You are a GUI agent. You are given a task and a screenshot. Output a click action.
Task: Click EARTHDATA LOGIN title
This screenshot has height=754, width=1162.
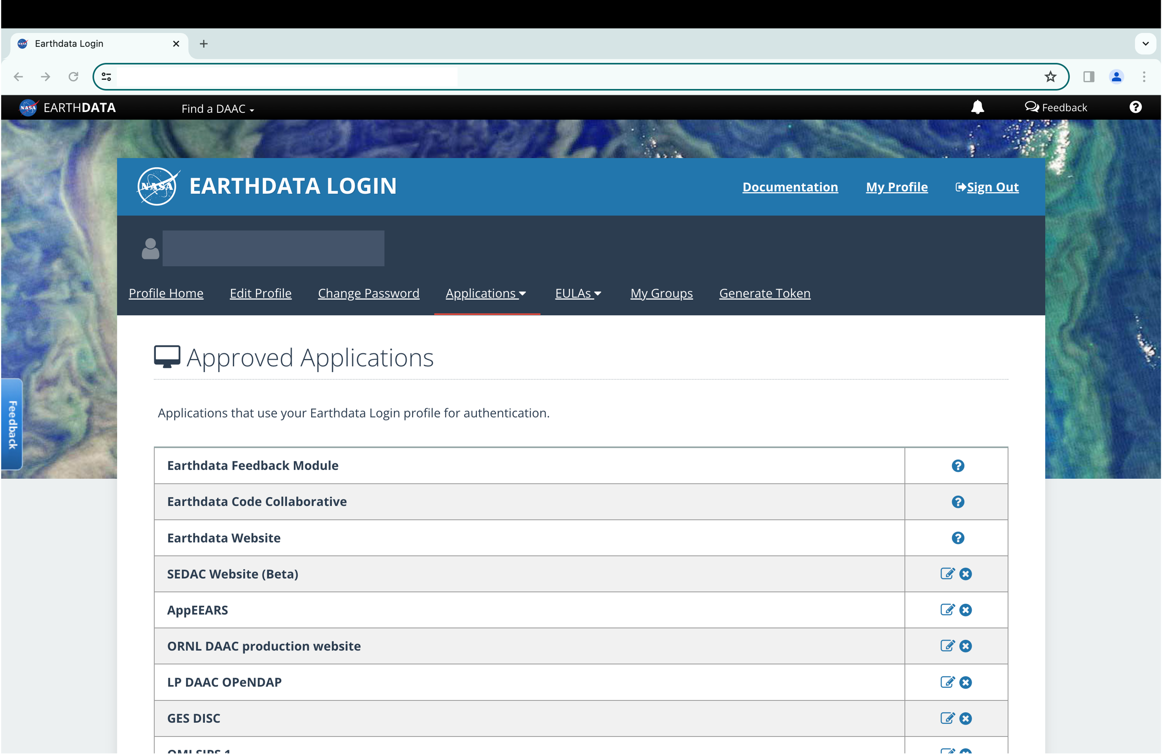292,186
